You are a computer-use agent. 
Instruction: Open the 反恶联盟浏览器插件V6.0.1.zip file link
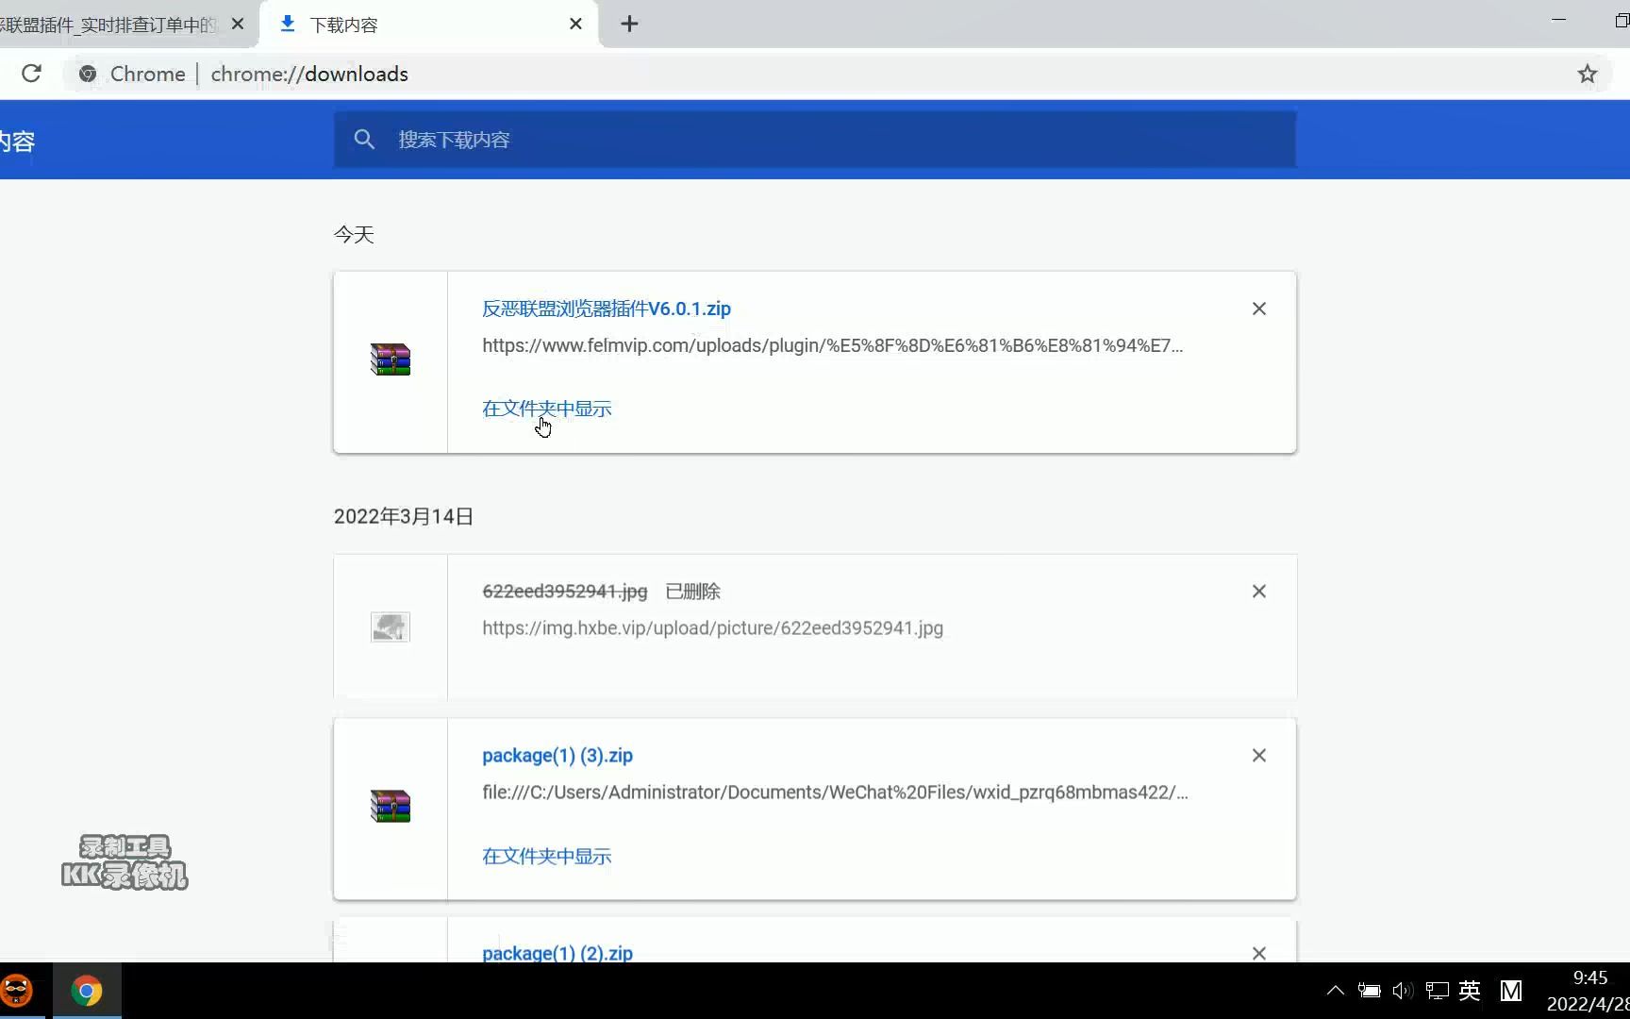click(x=607, y=309)
